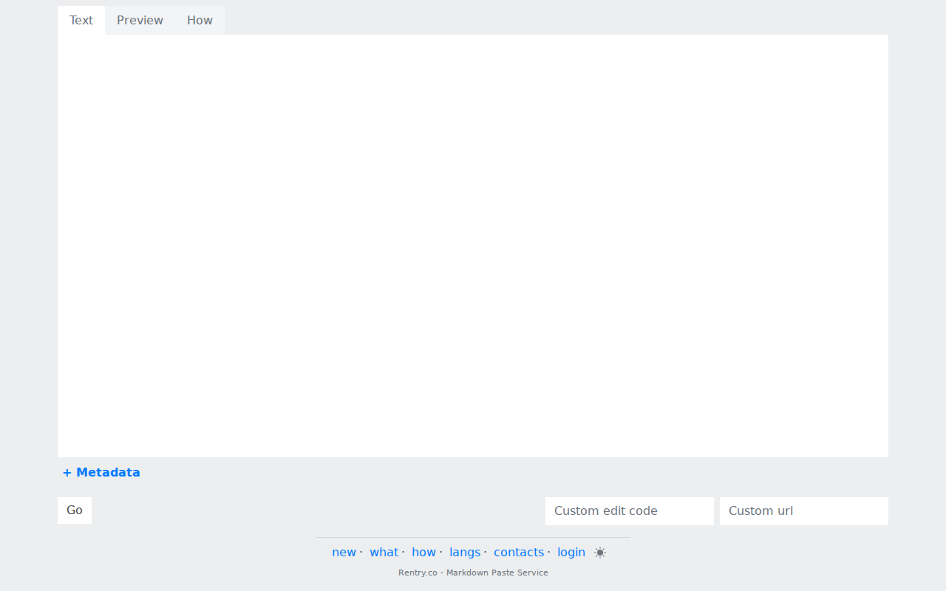Place cursor at top-left of text editor
This screenshot has width=946, height=591.
coord(68,44)
